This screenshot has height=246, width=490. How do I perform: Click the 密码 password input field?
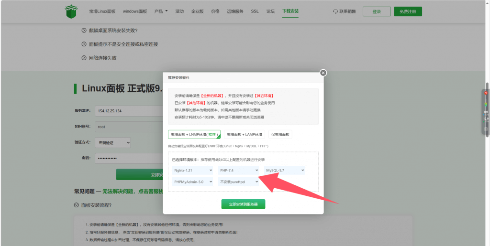pyautogui.click(x=129, y=159)
